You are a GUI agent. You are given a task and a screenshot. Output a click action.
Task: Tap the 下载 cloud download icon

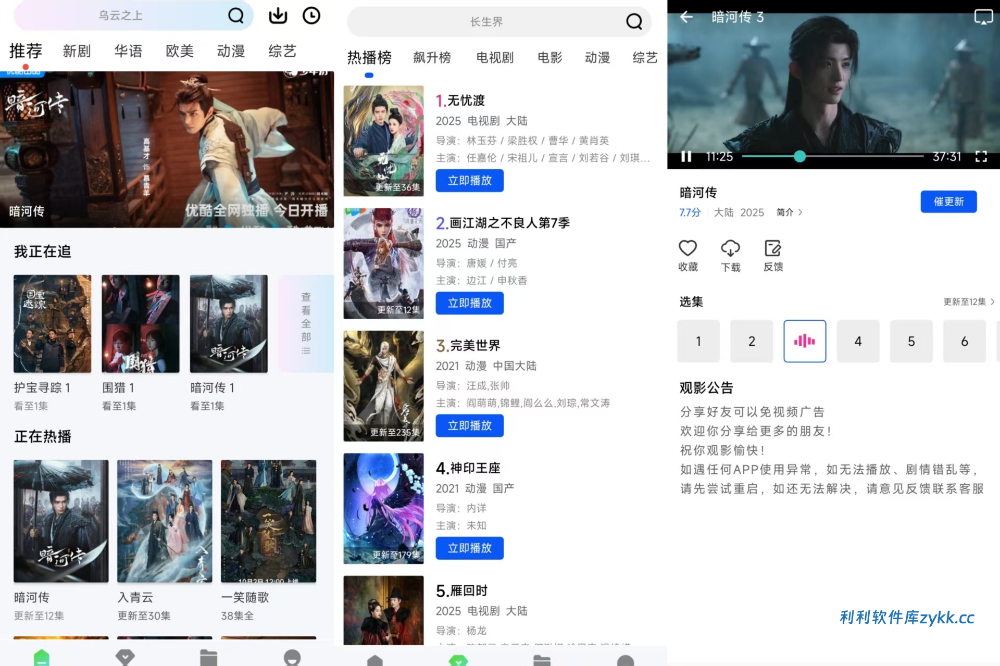[730, 248]
